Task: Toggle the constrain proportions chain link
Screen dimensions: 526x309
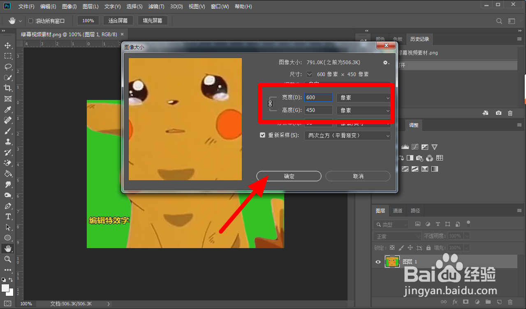Action: [x=270, y=104]
